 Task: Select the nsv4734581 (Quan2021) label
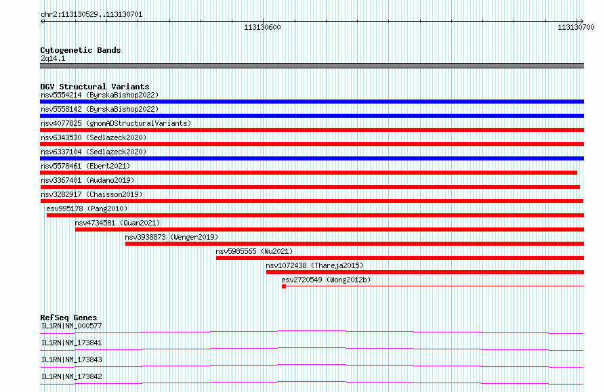coord(117,223)
